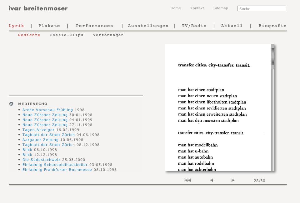Click the Home link
The image size is (300, 203).
click(176, 8)
